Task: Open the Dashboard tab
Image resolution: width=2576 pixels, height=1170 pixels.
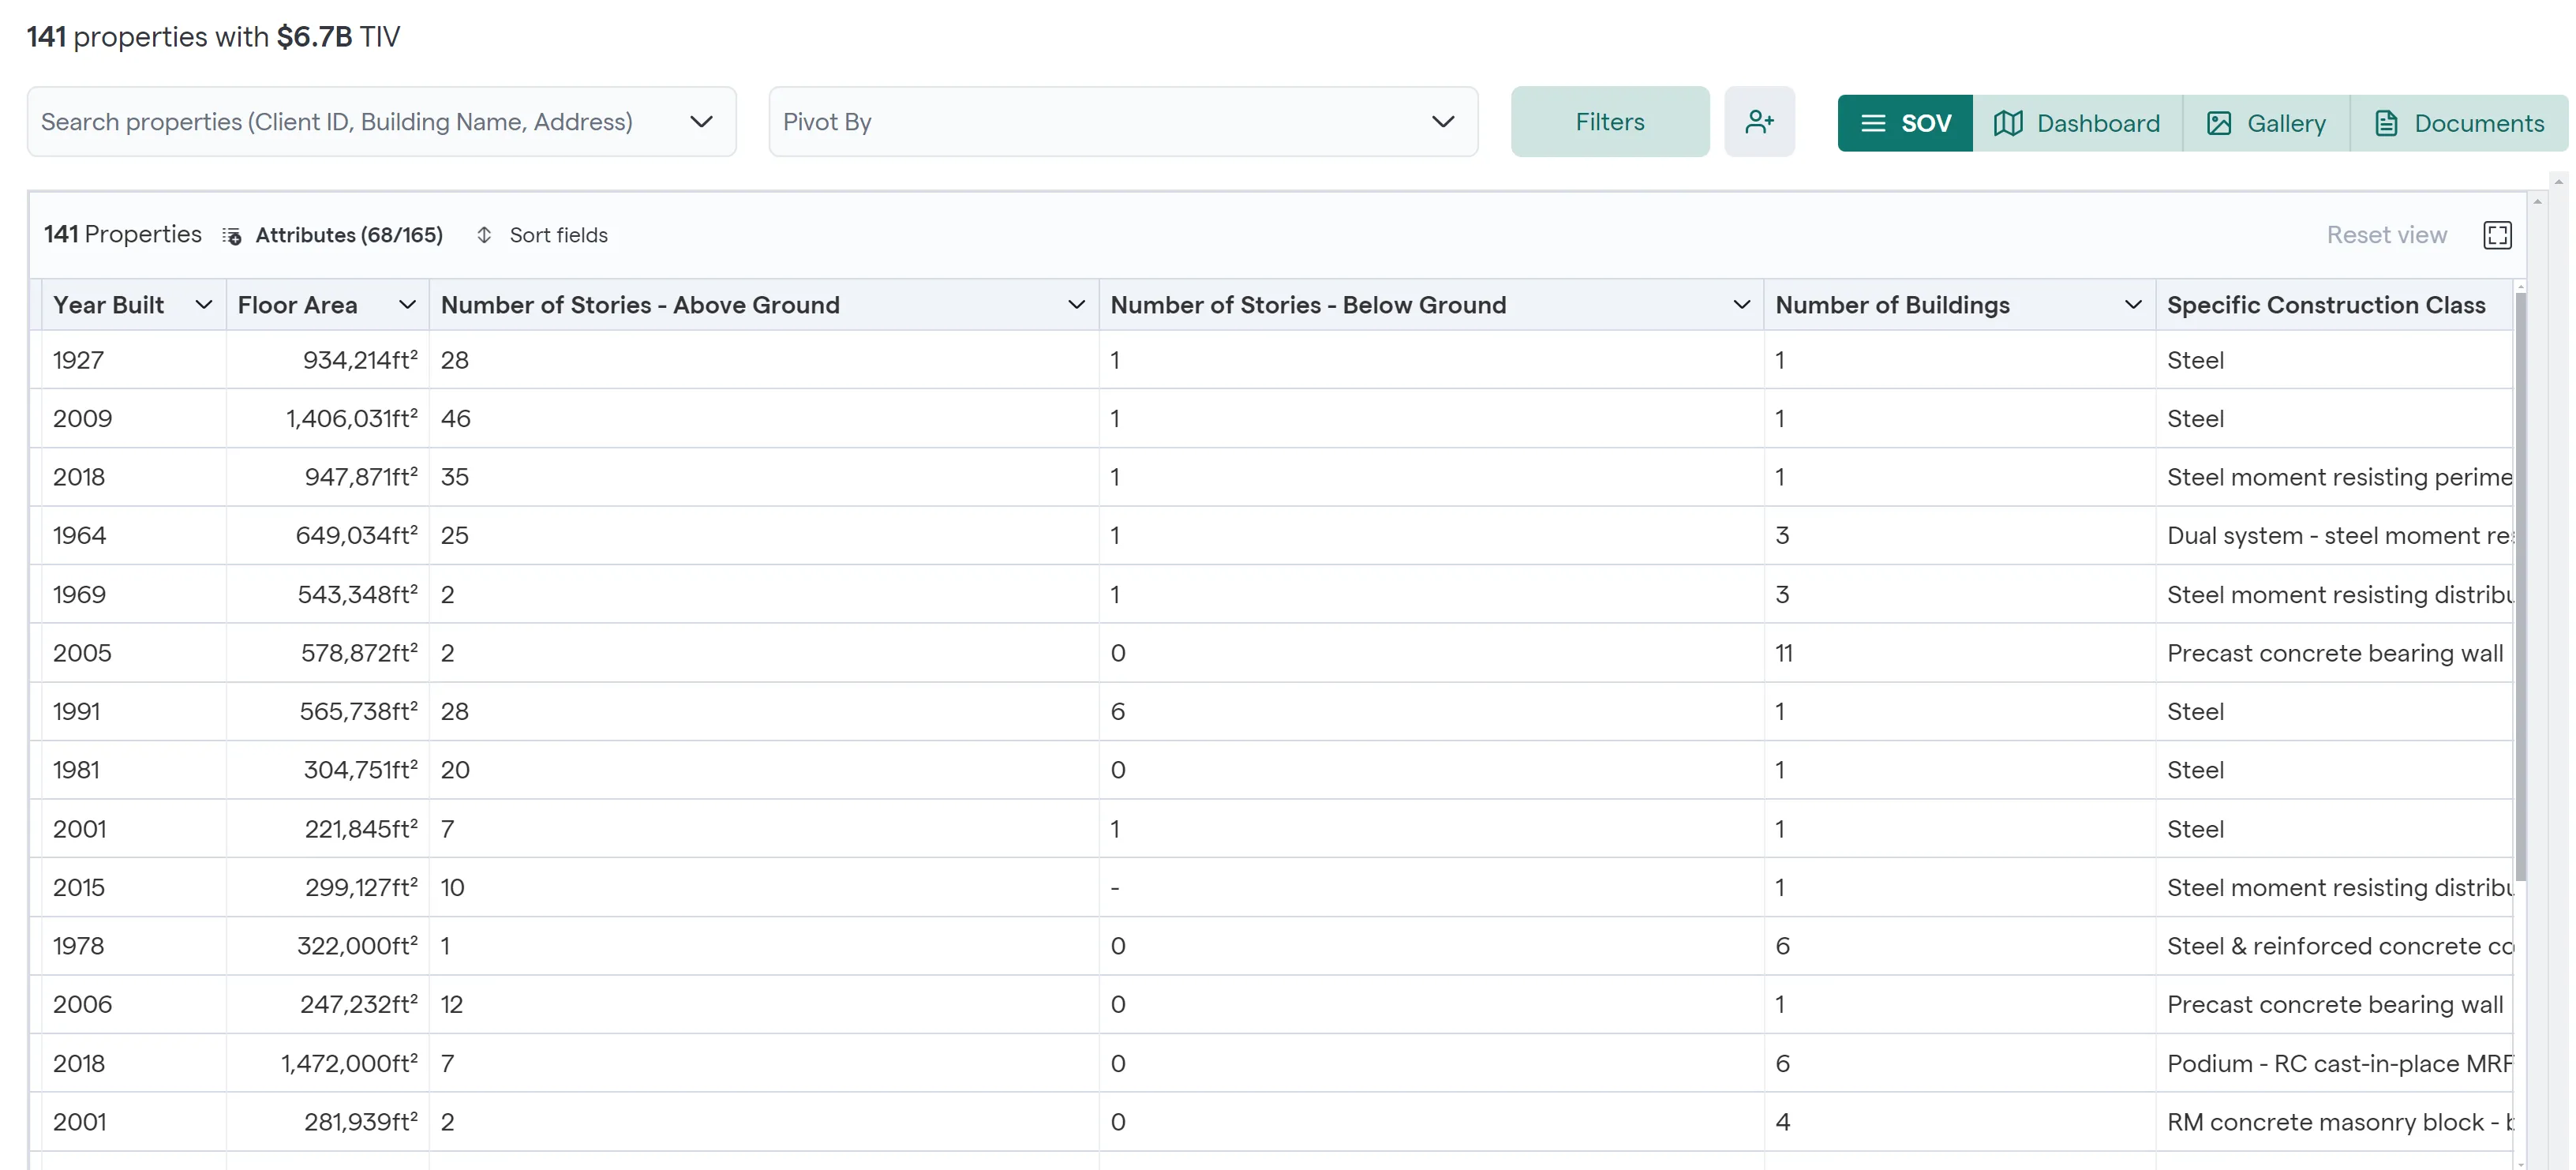Action: click(2077, 123)
